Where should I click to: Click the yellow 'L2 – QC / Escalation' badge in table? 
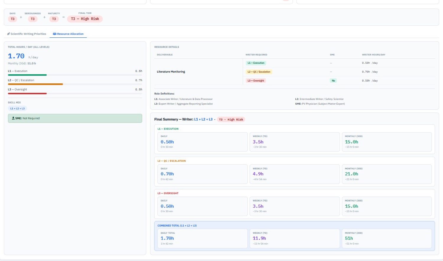point(259,72)
